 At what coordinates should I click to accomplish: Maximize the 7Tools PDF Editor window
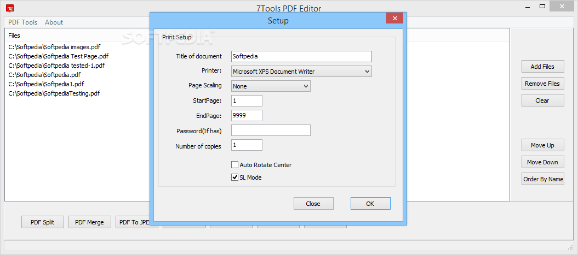click(x=542, y=6)
